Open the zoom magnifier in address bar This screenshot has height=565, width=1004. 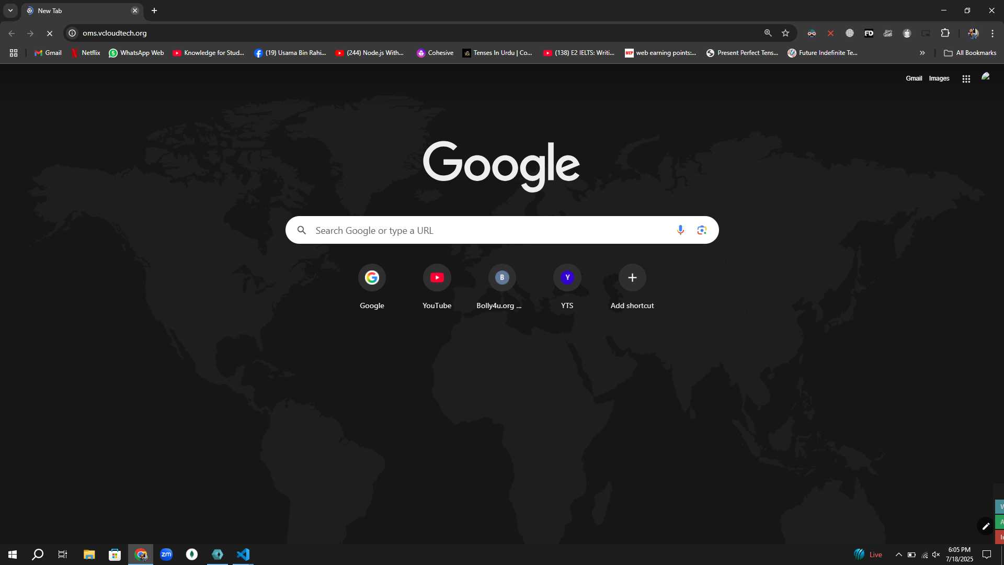click(x=768, y=33)
